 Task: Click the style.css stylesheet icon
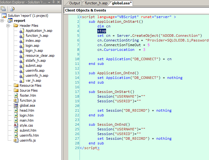(x=16, y=125)
